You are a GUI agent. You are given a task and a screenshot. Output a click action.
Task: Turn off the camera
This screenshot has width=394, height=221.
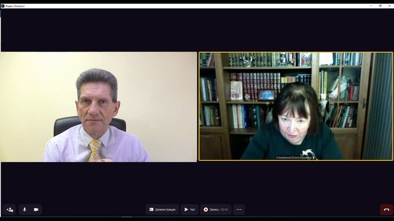[36, 209]
